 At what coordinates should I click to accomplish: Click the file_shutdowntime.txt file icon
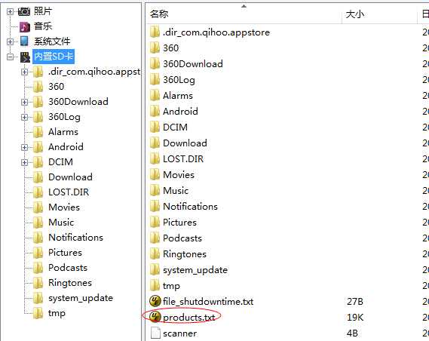point(155,301)
